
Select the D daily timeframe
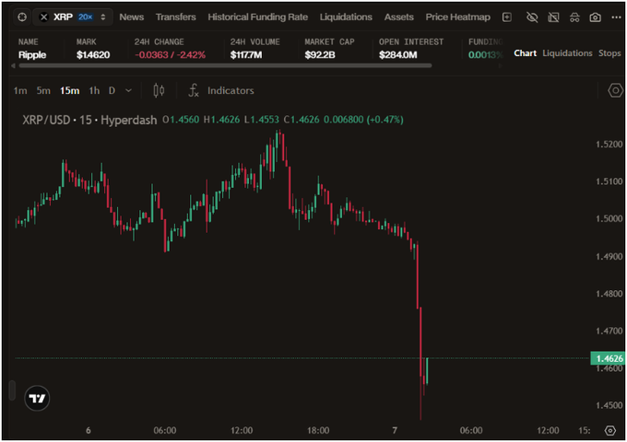tap(112, 90)
